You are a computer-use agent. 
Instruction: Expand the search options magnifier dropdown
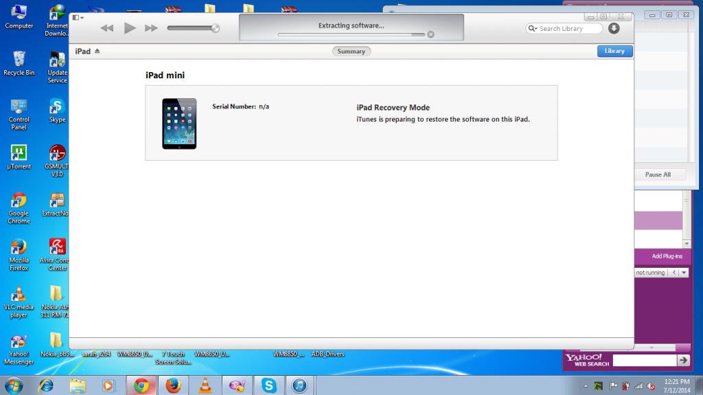click(533, 29)
